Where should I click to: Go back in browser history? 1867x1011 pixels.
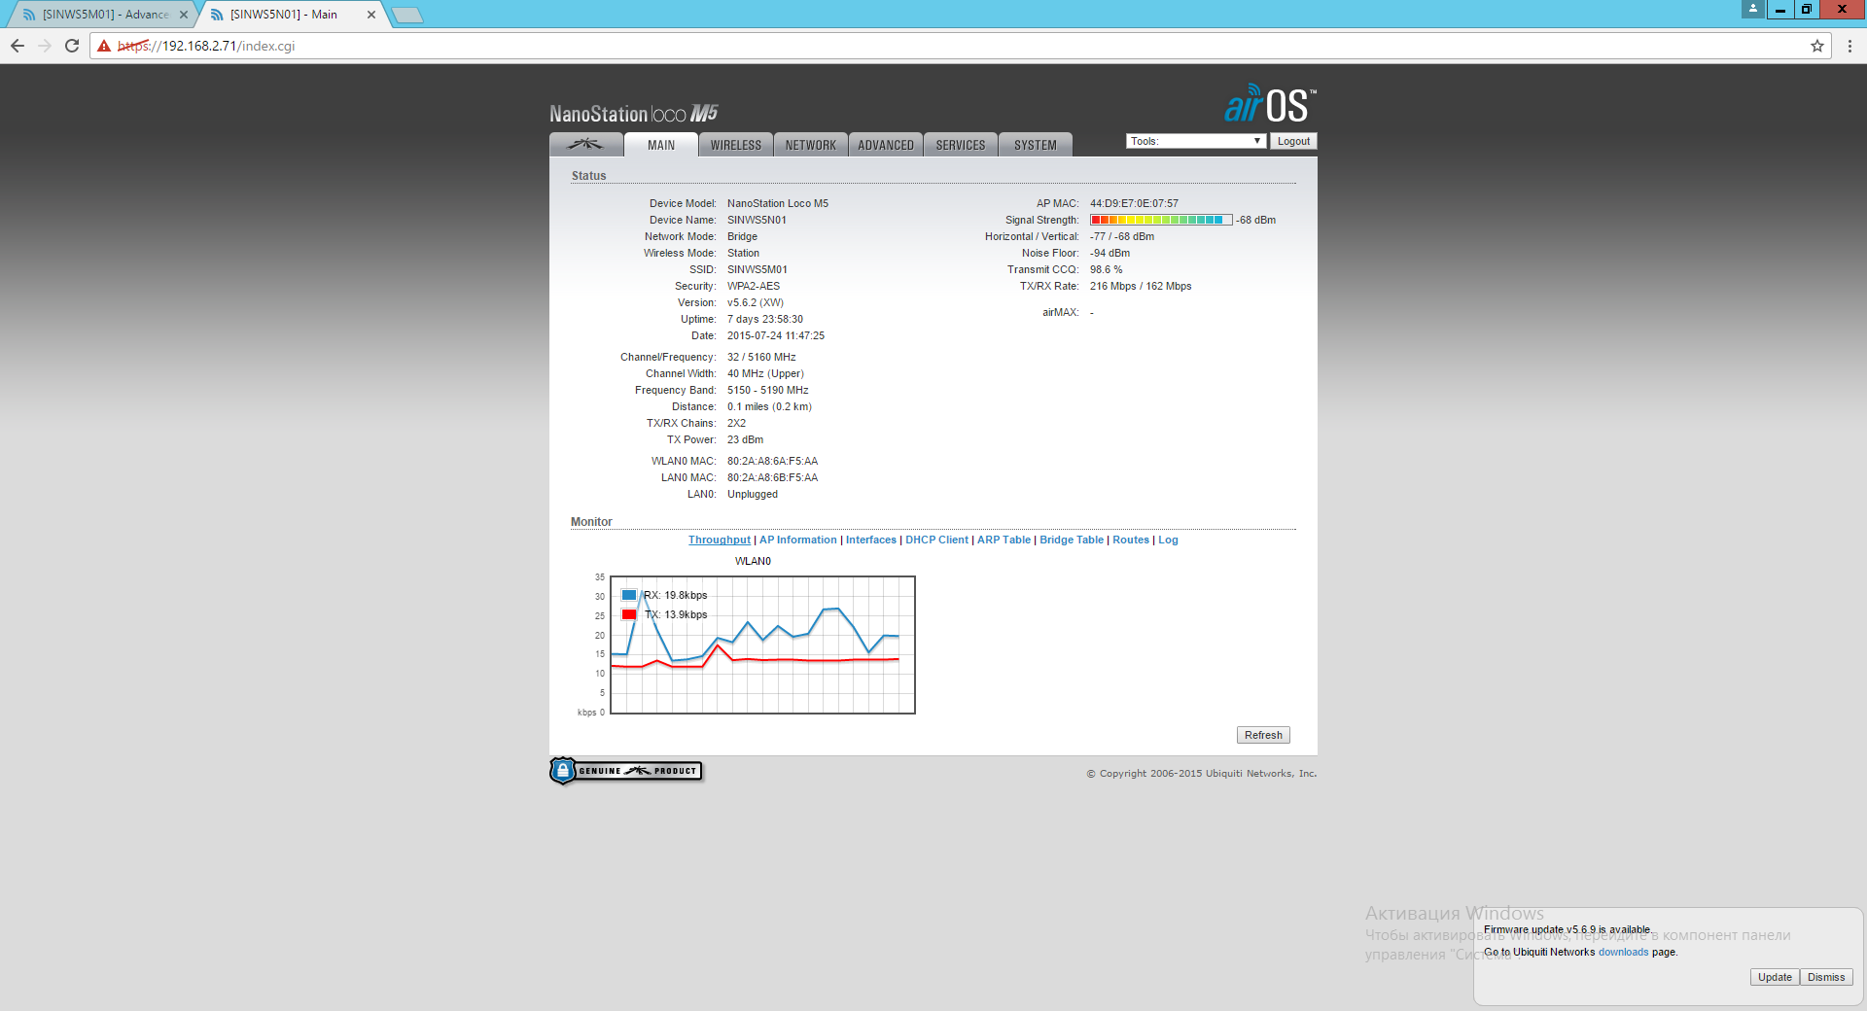18,46
